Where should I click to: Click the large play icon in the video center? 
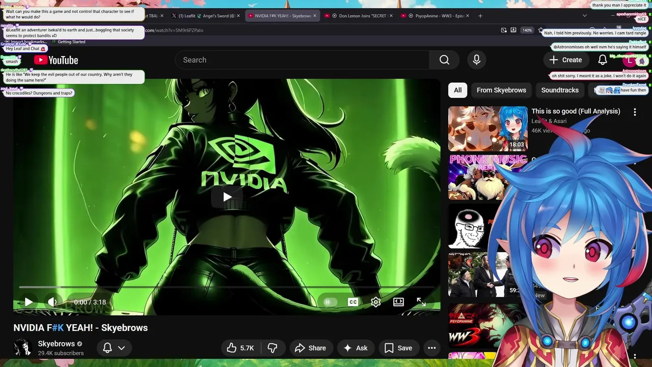[x=227, y=197]
